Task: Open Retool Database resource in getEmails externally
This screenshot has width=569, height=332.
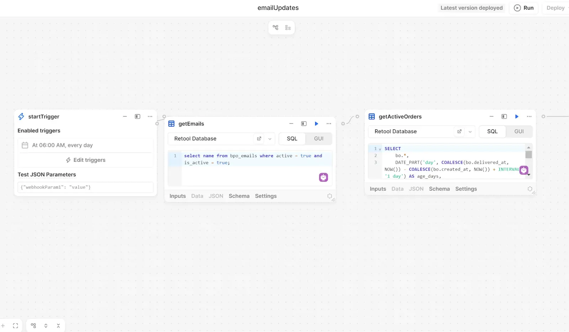Action: (x=259, y=139)
